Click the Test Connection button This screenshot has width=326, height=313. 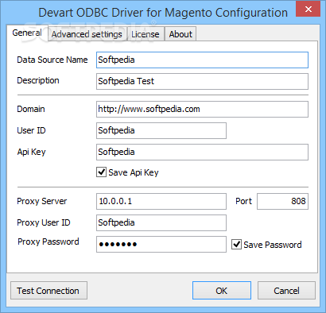point(49,291)
